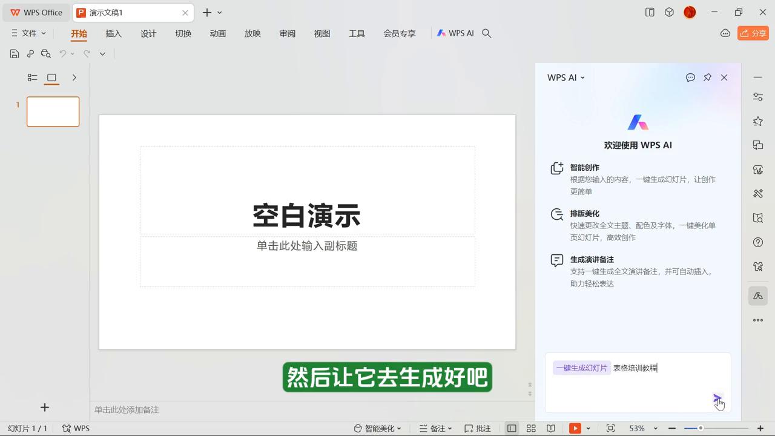Pin the WPS AI panel

[x=707, y=78]
